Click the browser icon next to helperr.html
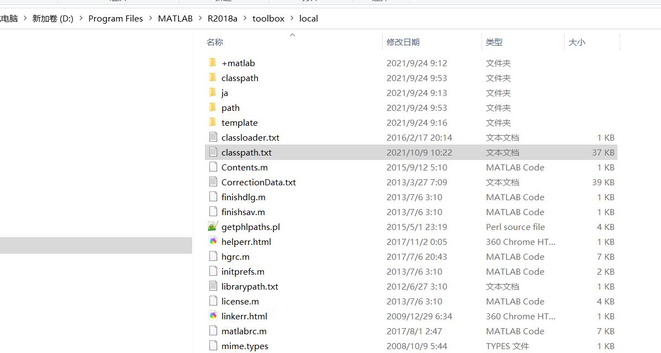 pyautogui.click(x=213, y=242)
